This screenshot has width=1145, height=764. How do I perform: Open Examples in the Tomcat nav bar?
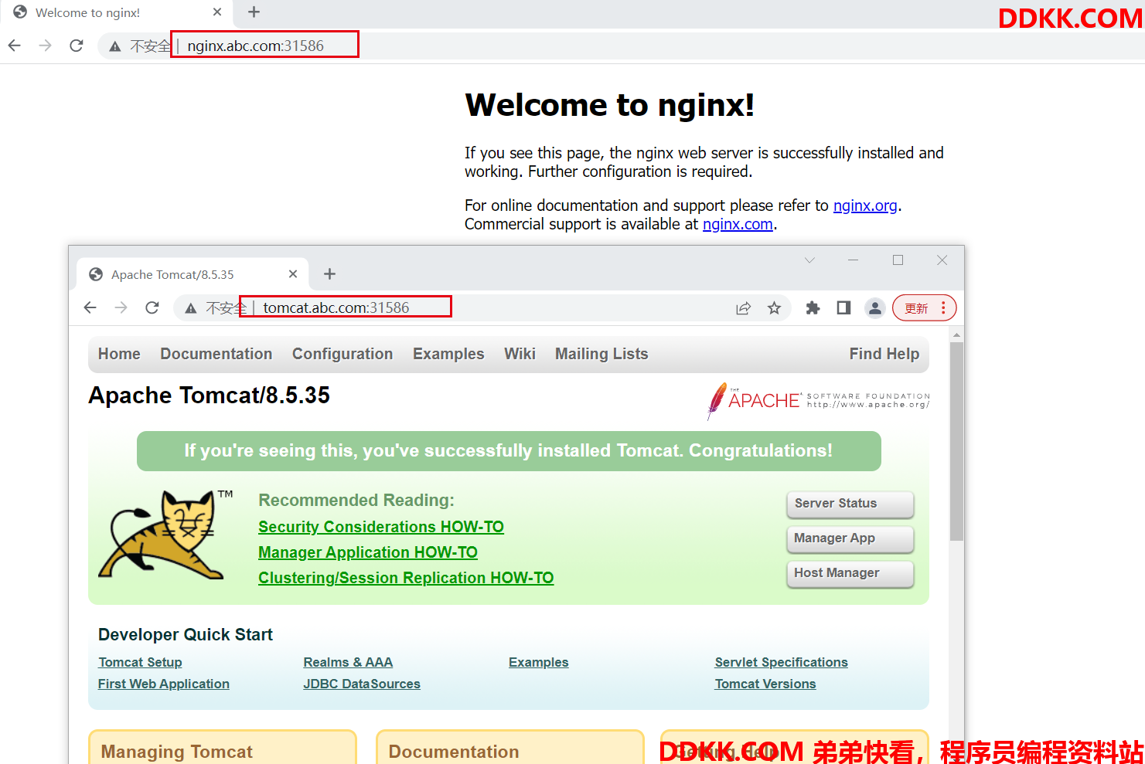tap(448, 354)
